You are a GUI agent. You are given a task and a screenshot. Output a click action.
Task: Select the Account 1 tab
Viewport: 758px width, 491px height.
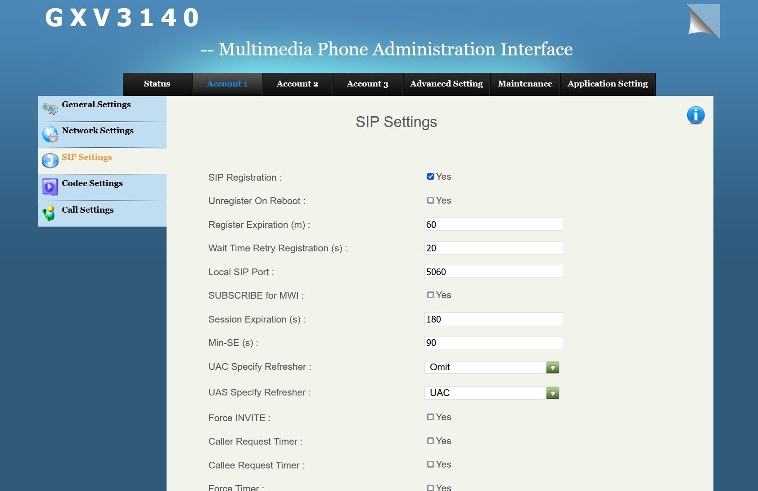point(227,84)
